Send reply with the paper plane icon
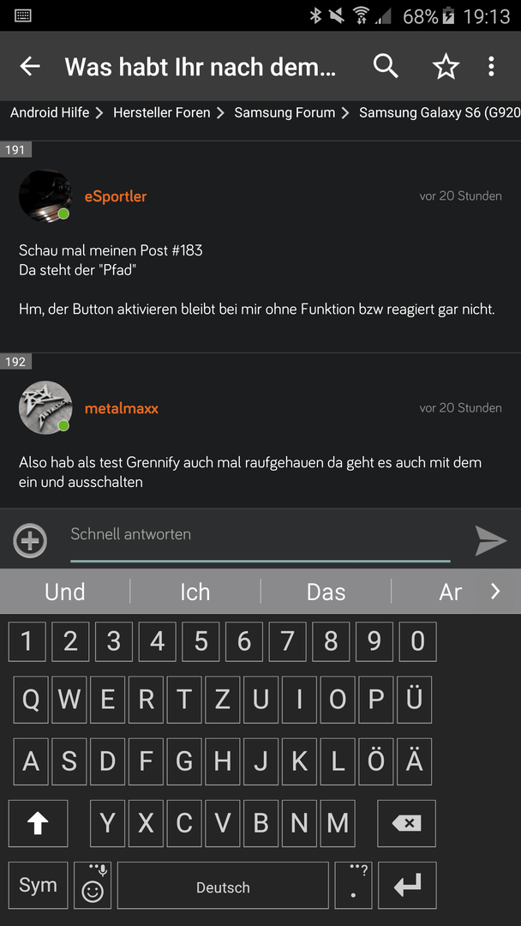Screen dimensions: 521x926 (x=491, y=540)
